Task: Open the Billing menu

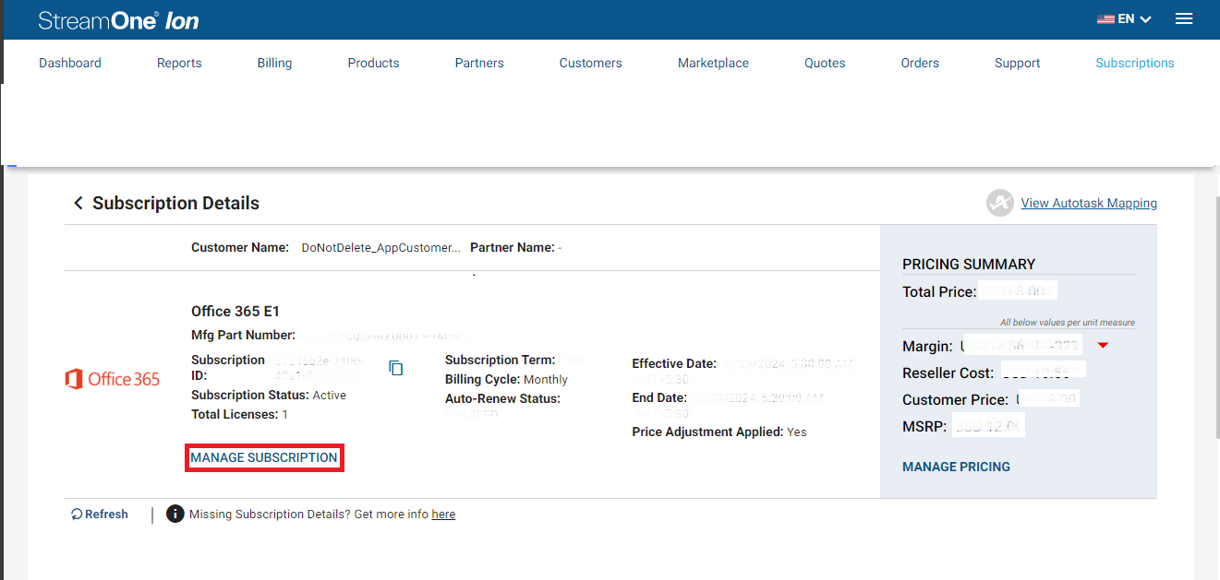Action: [x=274, y=63]
